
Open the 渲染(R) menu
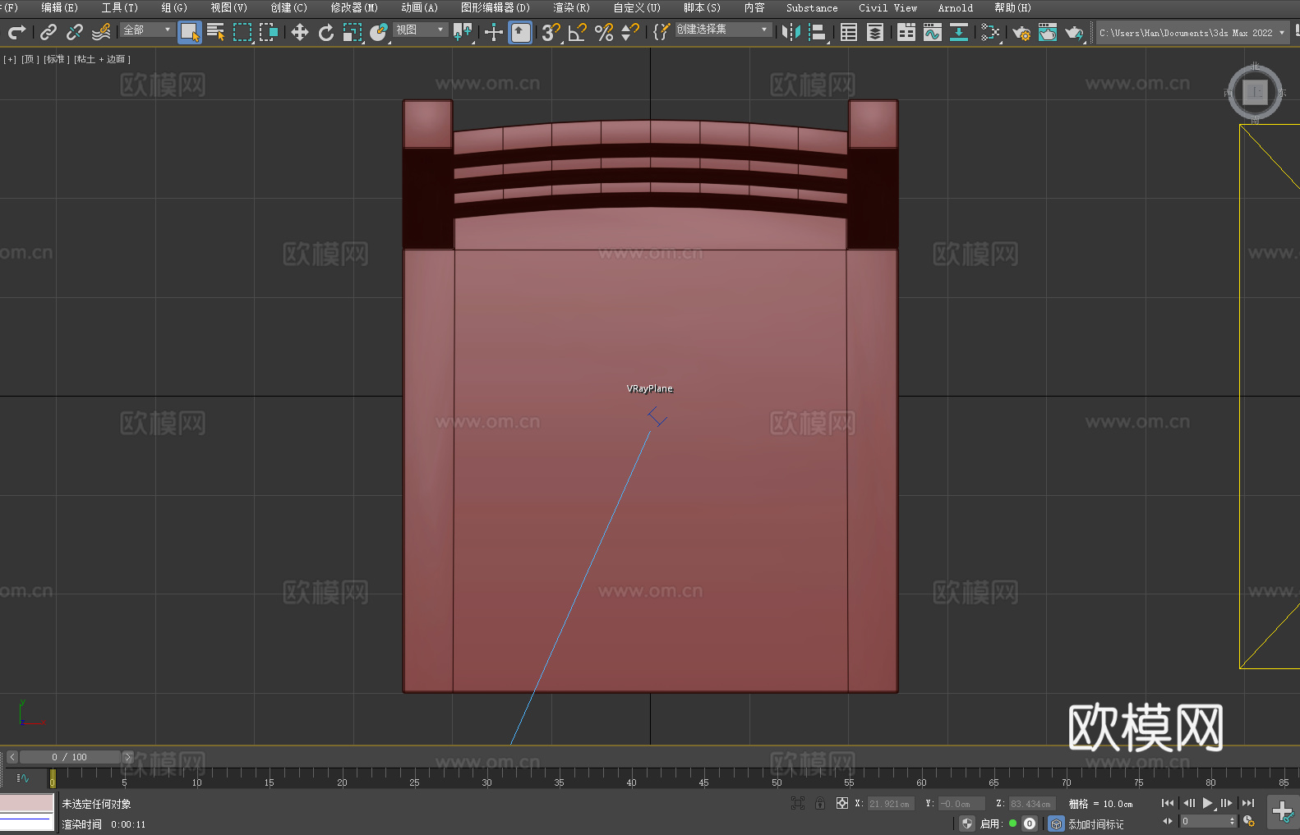pyautogui.click(x=571, y=7)
